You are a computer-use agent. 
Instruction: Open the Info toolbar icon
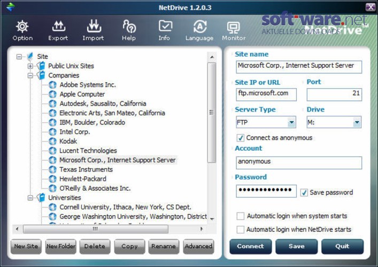tap(165, 26)
